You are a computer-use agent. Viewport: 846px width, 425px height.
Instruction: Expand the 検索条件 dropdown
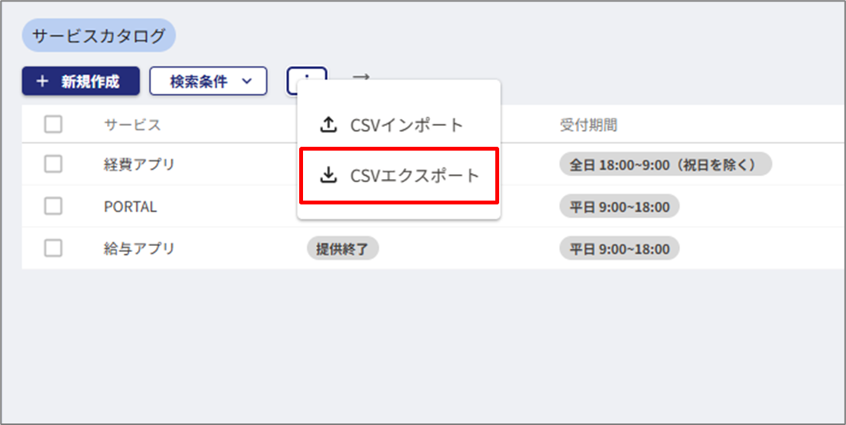tap(208, 81)
